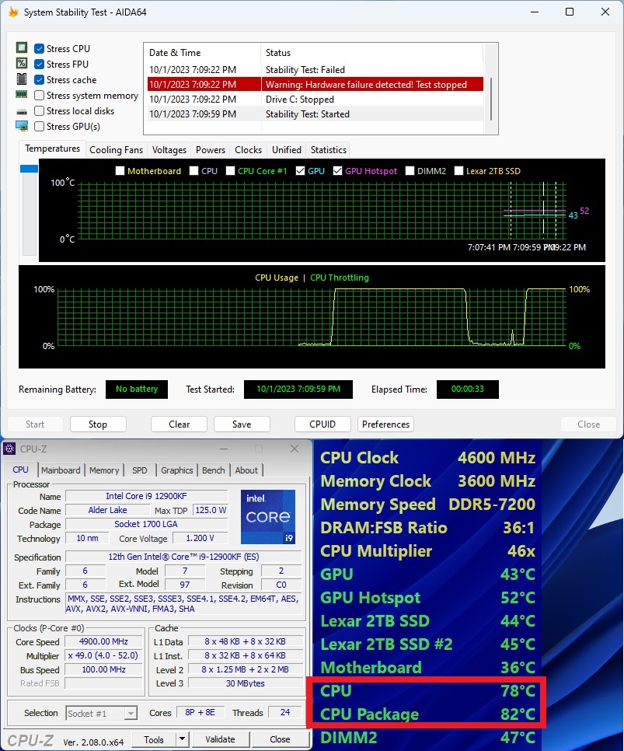
Task: Click the Status column header
Action: [372, 53]
